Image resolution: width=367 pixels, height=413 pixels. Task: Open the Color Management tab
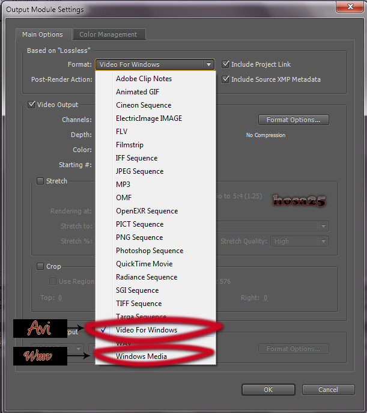[108, 34]
